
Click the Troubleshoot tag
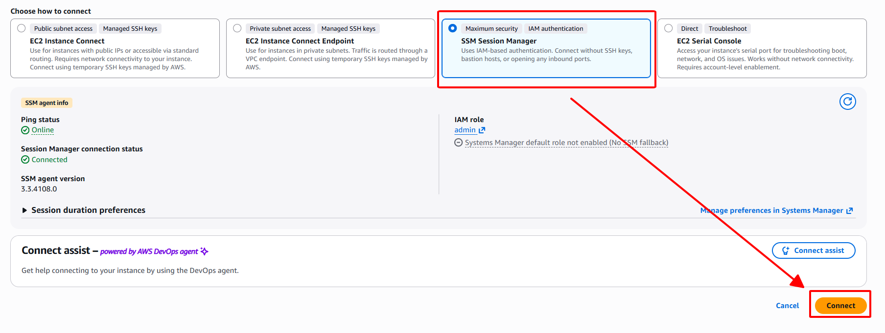pos(727,29)
